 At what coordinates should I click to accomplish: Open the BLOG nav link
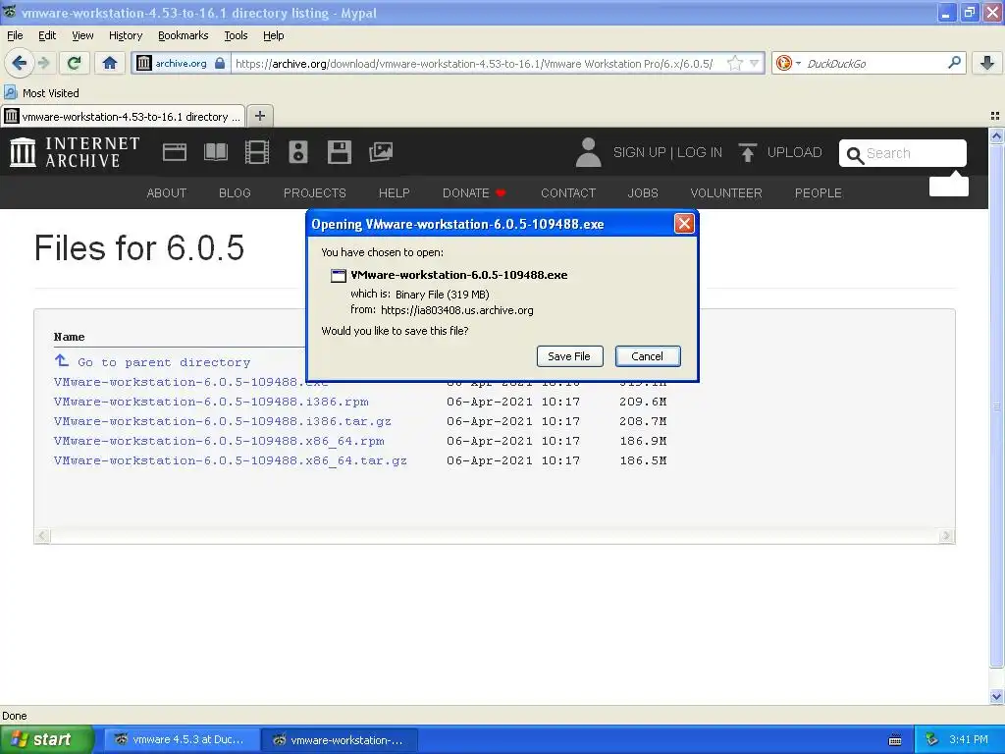[235, 193]
